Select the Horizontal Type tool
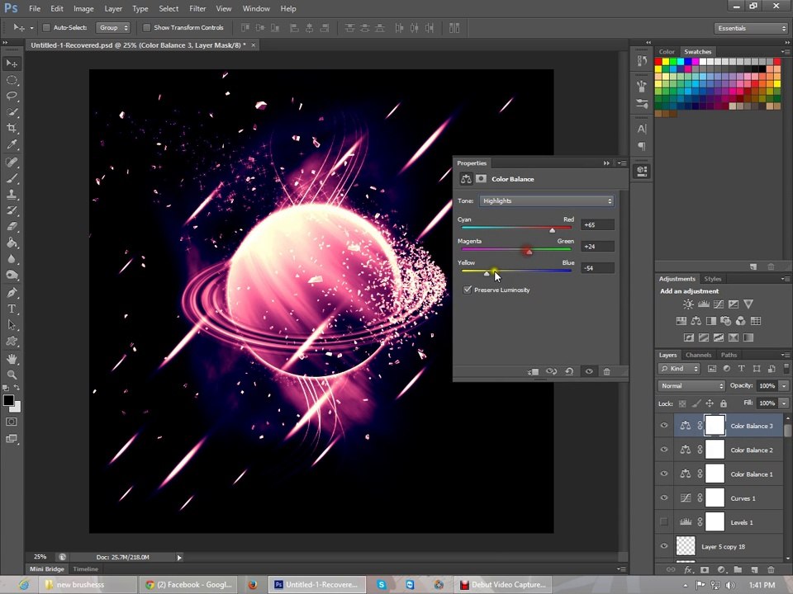This screenshot has height=594, width=793. 12,309
